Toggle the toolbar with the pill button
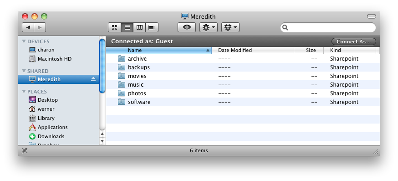 (x=371, y=16)
